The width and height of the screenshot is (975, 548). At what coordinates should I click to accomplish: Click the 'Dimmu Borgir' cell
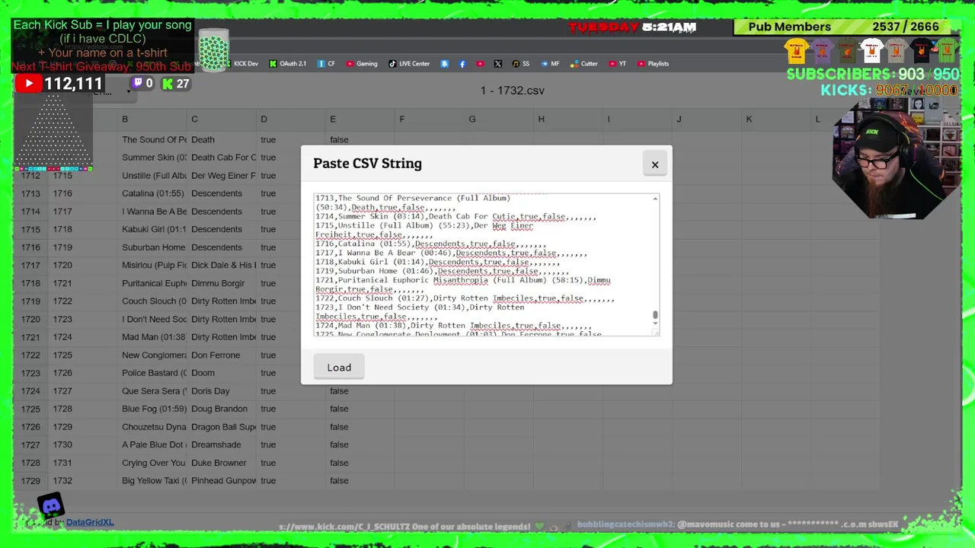222,283
